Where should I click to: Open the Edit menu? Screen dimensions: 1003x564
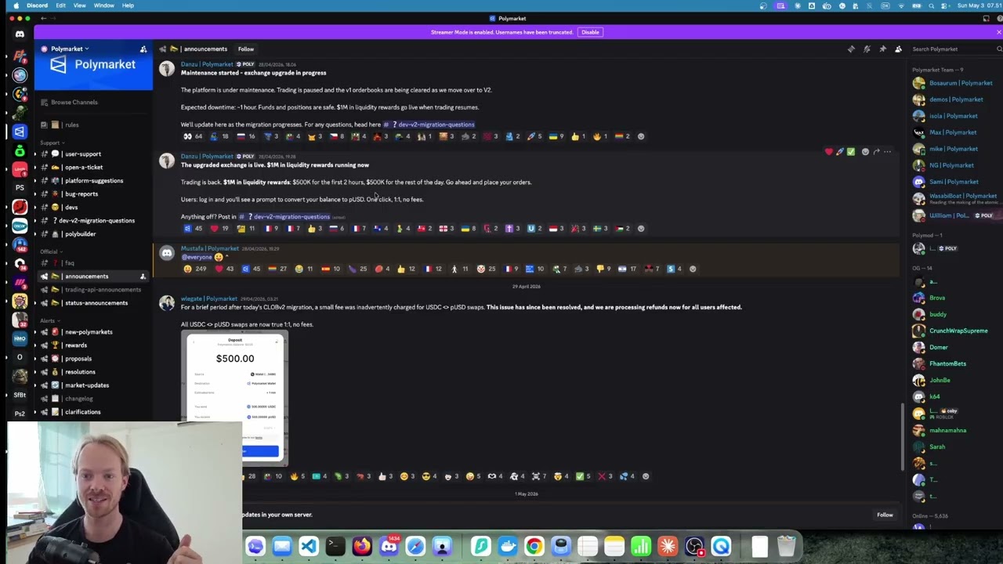pyautogui.click(x=60, y=5)
